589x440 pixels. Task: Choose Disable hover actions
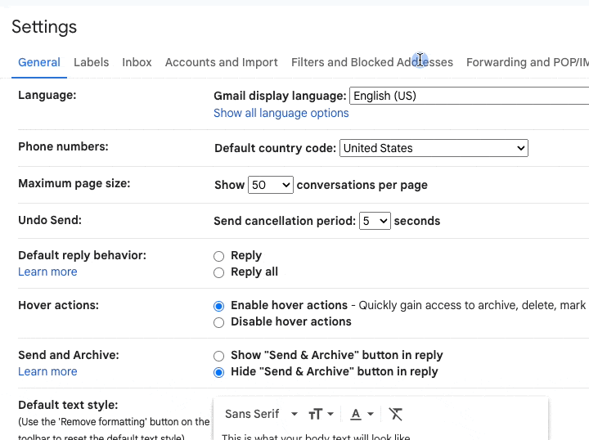point(219,322)
